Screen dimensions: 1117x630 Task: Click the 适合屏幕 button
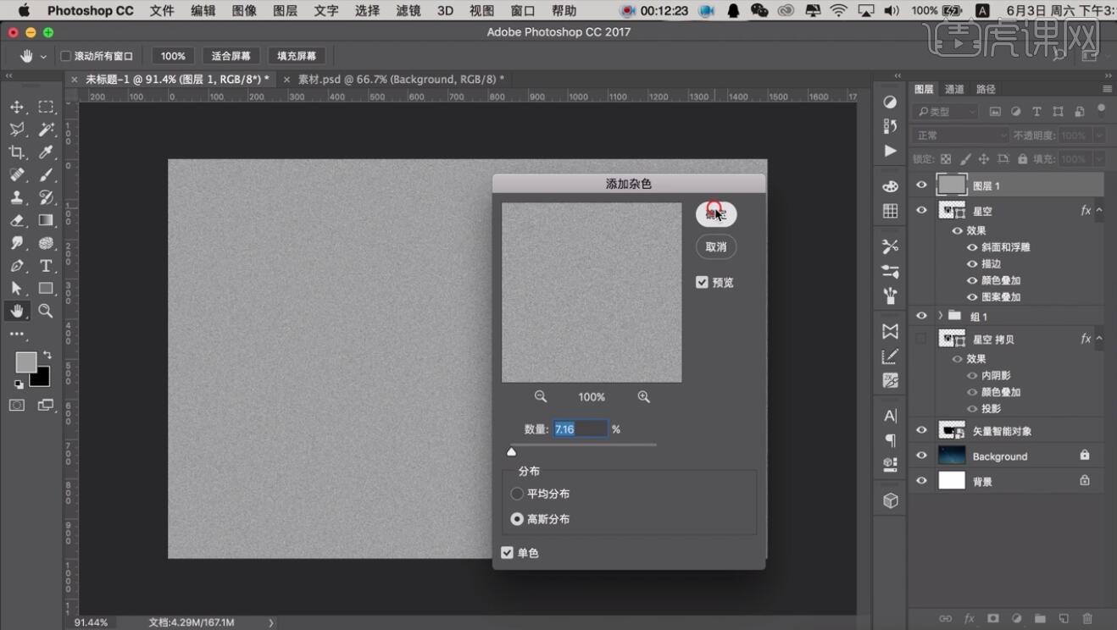click(x=231, y=56)
